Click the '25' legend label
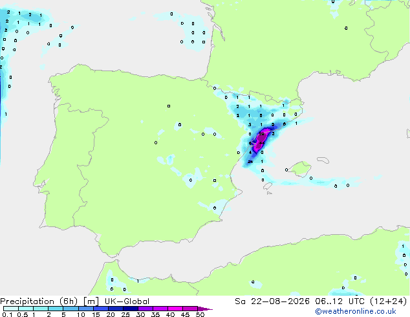This screenshot has height=317, width=410. 125,314
